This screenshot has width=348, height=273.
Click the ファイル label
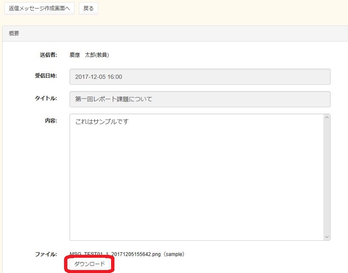click(46, 254)
